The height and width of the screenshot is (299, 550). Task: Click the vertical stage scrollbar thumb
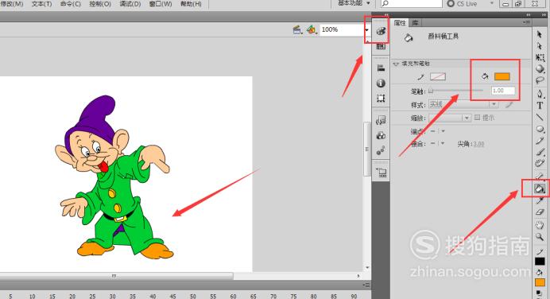click(367, 149)
